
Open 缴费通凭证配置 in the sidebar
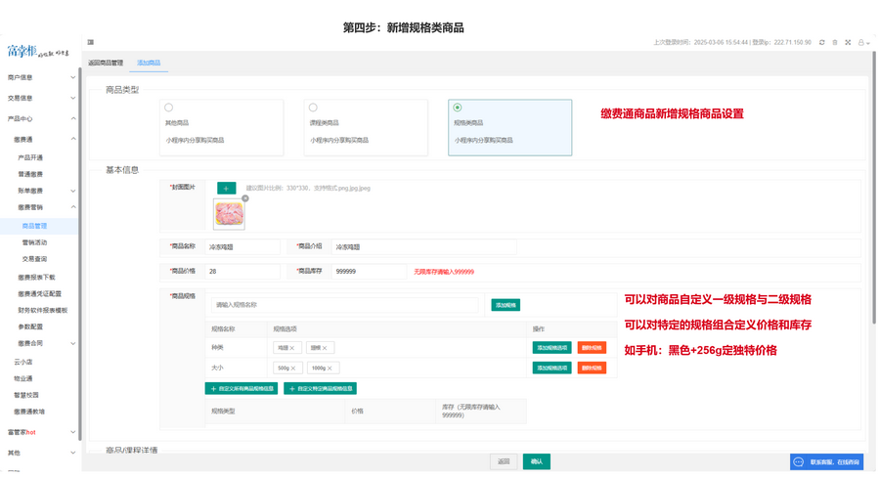[39, 294]
